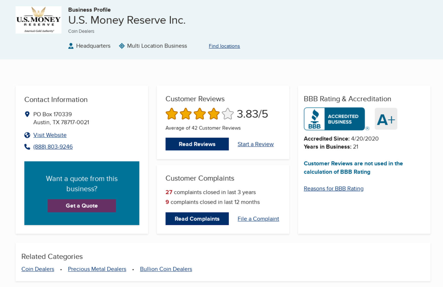443x287 pixels.
Task: Go to the Precious Metal Dealers category
Action: click(x=97, y=269)
